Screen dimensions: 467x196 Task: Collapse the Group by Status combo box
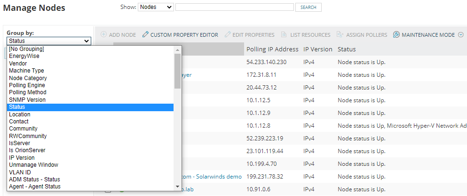coord(49,41)
